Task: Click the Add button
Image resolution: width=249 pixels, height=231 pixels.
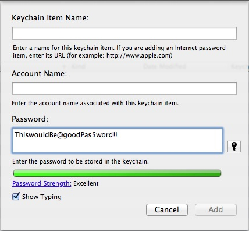Action: tap(216, 209)
